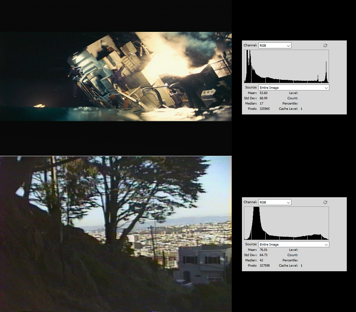
Task: Select the hillside trees city view image
Action: pyautogui.click(x=116, y=234)
